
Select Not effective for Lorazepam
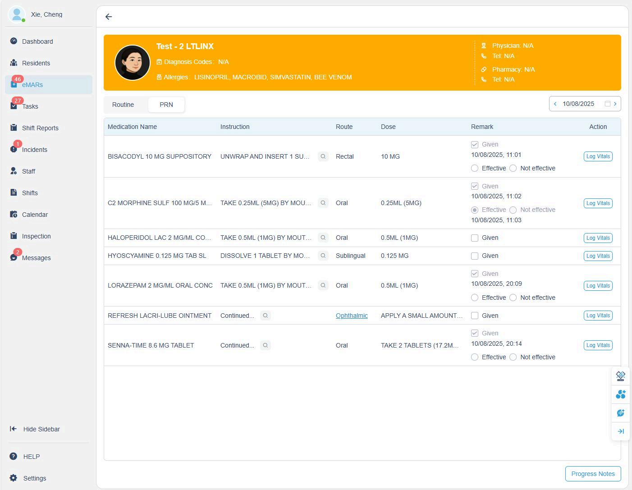(513, 298)
